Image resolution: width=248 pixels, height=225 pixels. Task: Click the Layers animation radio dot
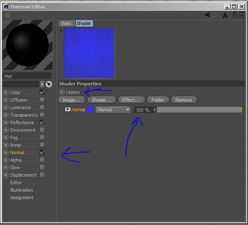point(62,92)
